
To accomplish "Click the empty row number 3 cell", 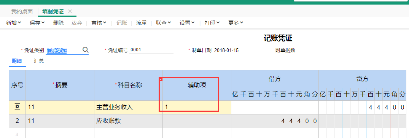I will tap(18, 133).
